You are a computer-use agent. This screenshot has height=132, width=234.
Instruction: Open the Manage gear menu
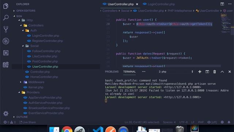(x=6, y=113)
